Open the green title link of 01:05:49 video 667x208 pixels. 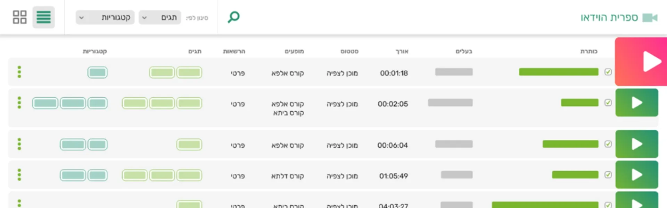(x=575, y=175)
